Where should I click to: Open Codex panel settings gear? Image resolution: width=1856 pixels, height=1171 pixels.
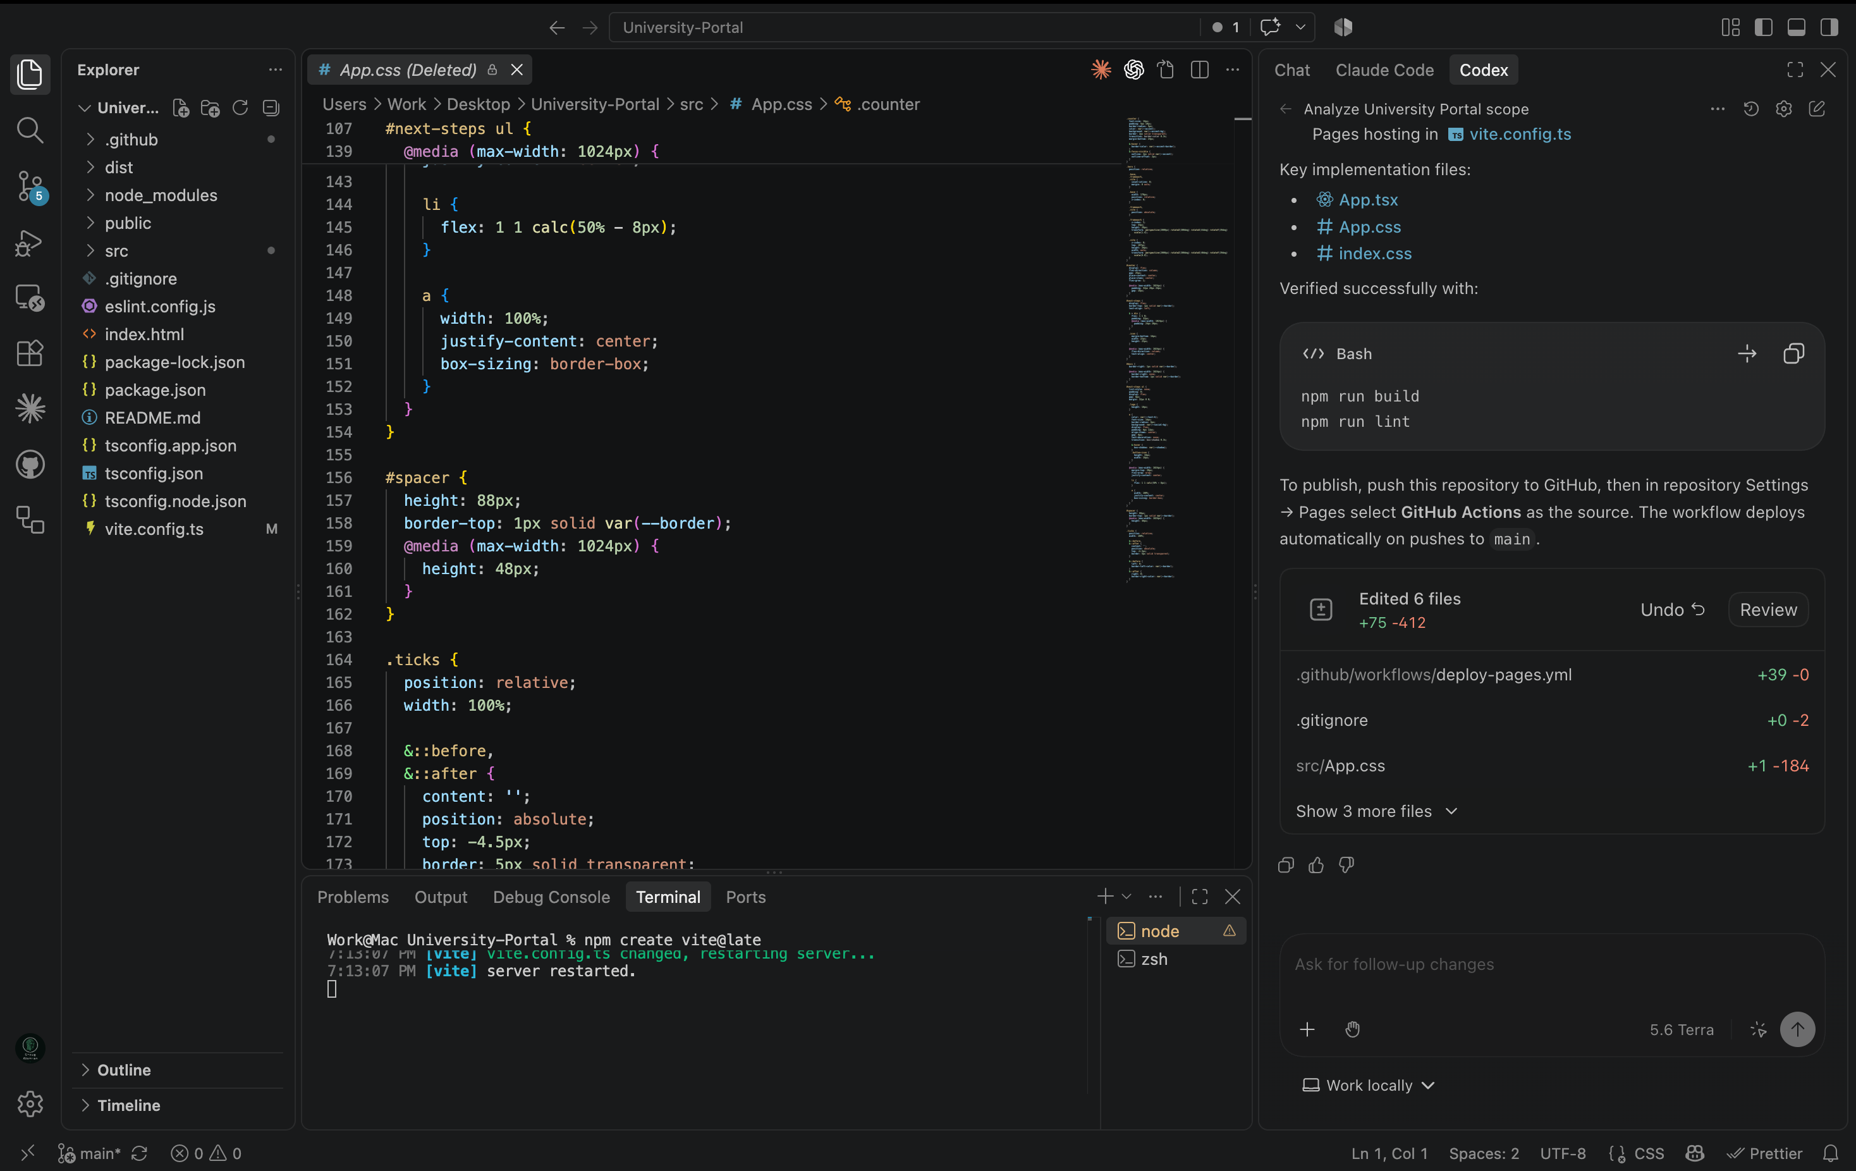click(x=1783, y=109)
